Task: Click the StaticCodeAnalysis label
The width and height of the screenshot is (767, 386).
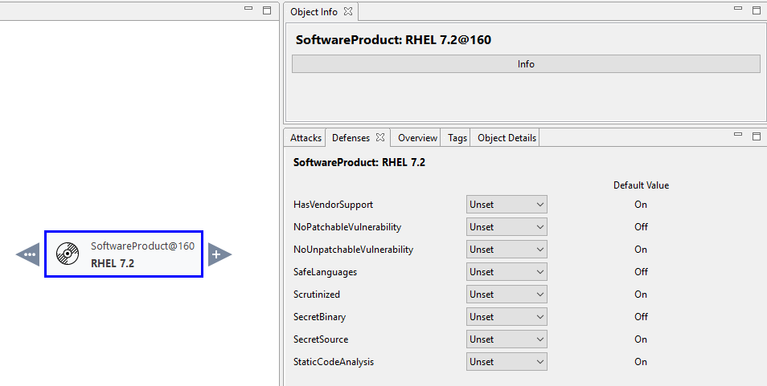Action: click(334, 362)
